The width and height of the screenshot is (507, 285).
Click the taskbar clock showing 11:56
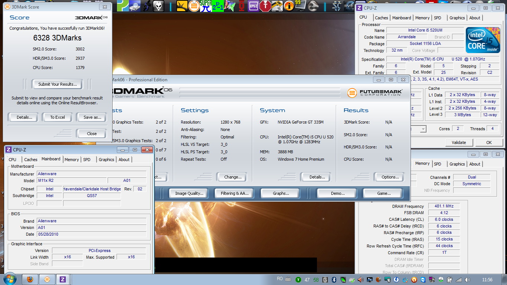[487, 280]
